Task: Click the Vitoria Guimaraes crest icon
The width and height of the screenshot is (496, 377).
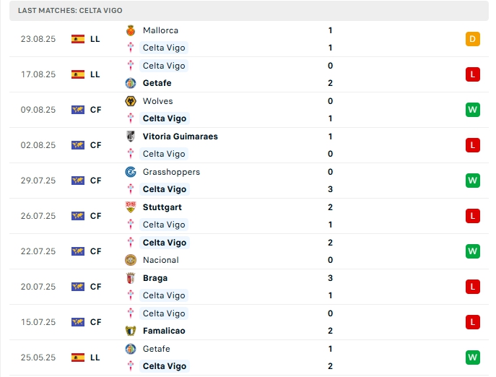Action: pos(131,136)
